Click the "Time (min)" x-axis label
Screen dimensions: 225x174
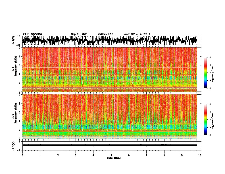click(114, 158)
